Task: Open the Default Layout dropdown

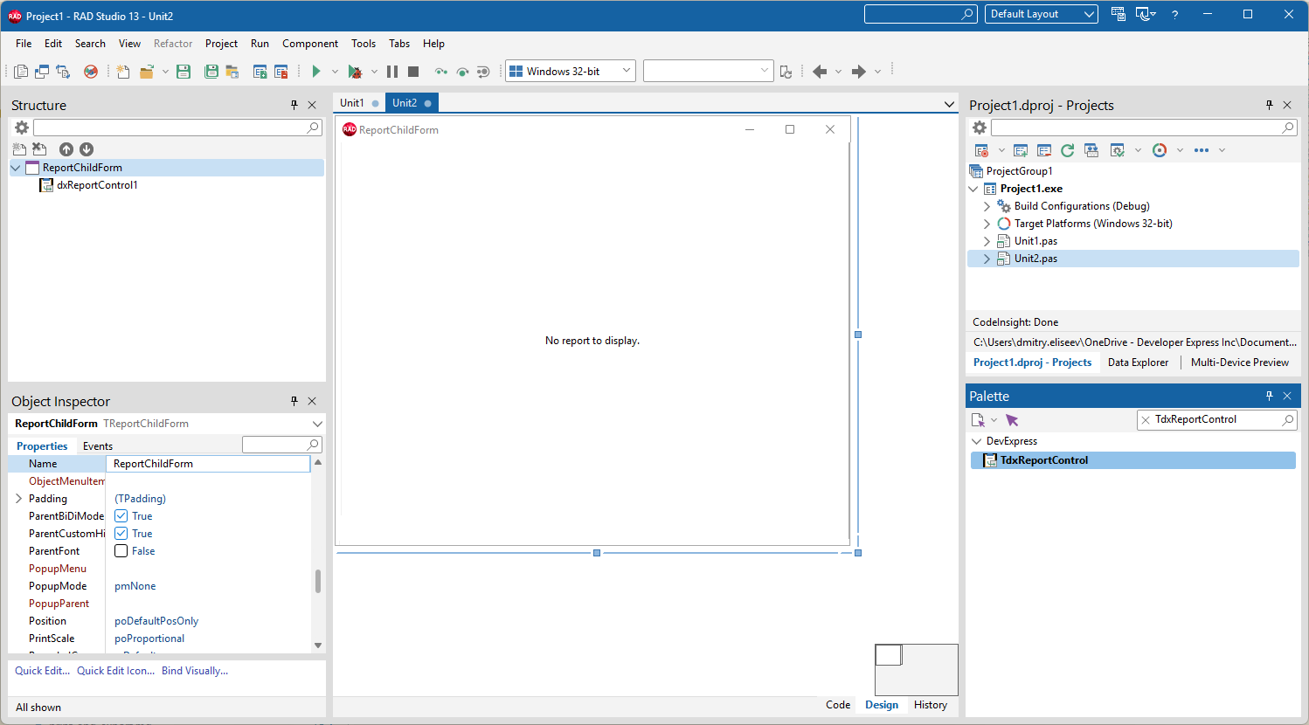Action: click(x=1042, y=14)
